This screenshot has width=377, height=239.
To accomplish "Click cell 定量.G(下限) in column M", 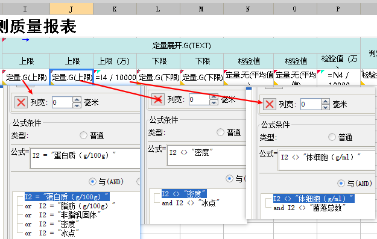I will pos(201,77).
